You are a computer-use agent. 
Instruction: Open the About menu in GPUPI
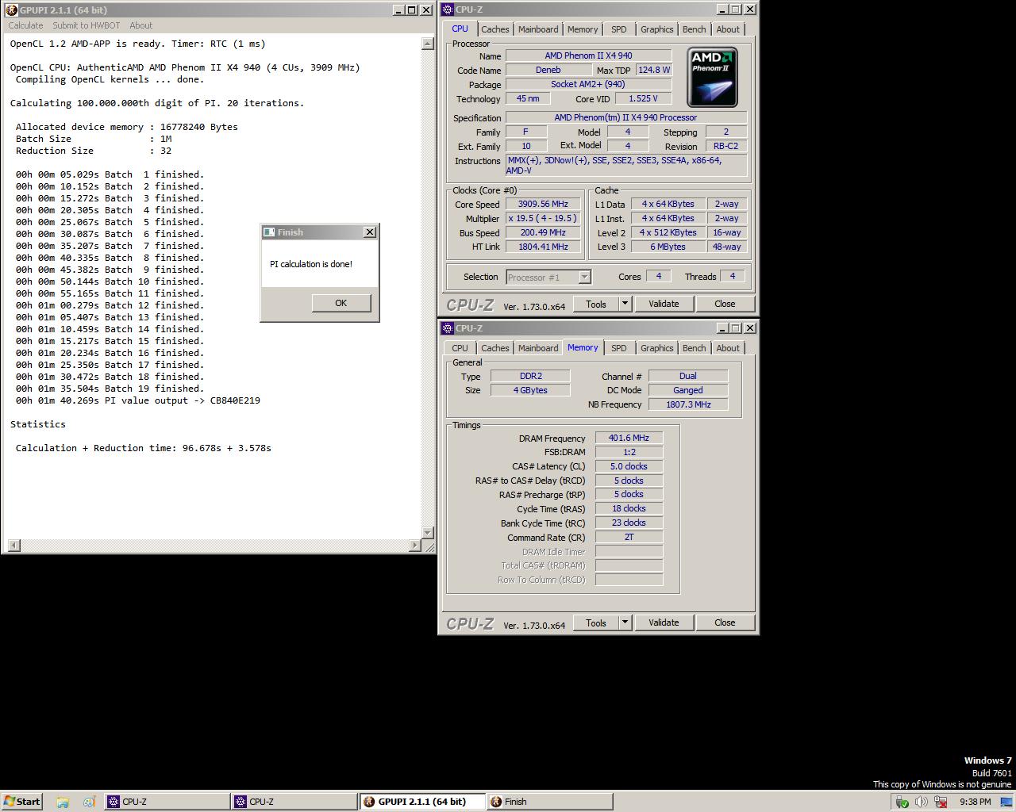[141, 25]
